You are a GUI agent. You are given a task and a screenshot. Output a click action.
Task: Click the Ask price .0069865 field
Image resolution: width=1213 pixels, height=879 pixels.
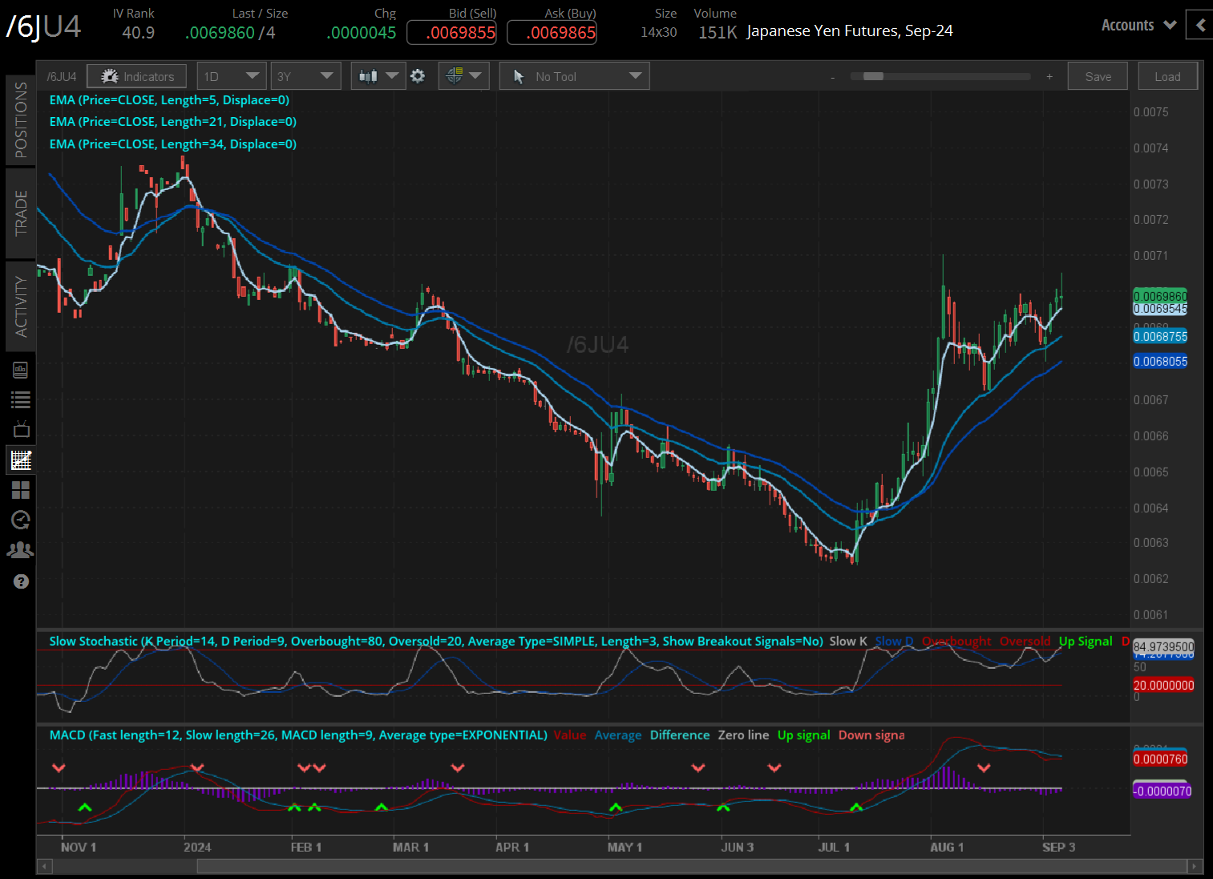(552, 32)
